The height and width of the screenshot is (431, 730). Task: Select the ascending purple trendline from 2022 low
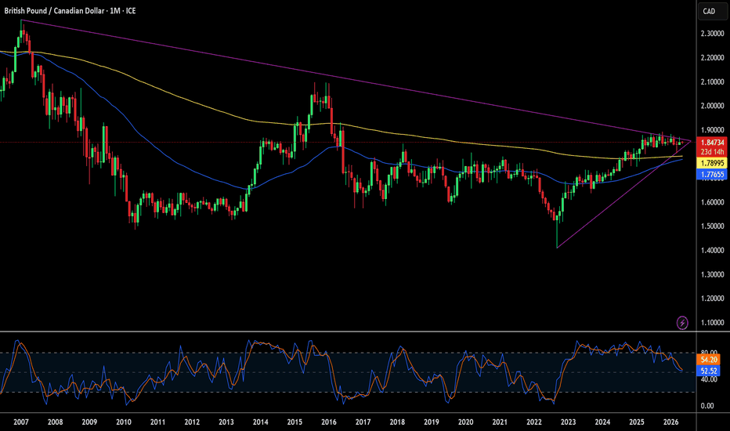coord(623,194)
